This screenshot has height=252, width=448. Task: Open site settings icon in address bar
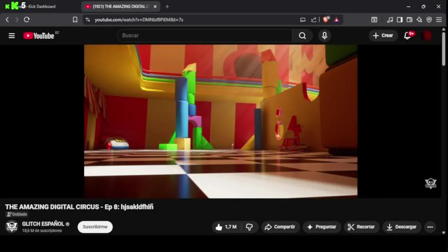[x=88, y=20]
